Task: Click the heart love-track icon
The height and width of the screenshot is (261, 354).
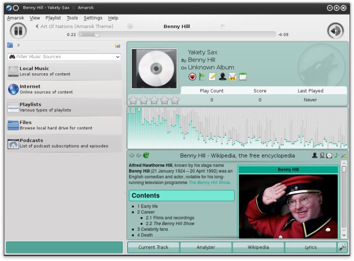Action: coord(192,77)
